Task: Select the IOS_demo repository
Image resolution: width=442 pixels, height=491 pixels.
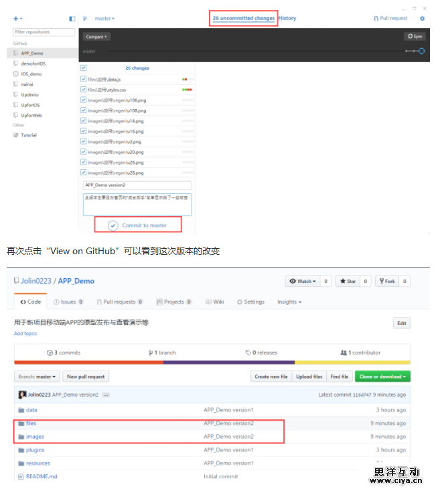Action: [42, 74]
